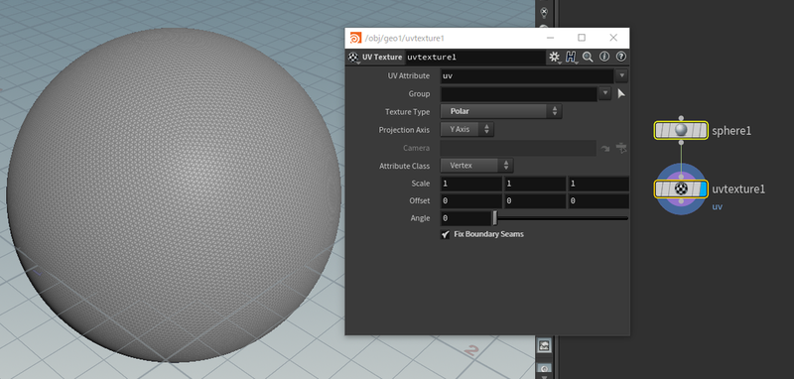Click the first Offset value field

[x=470, y=200]
